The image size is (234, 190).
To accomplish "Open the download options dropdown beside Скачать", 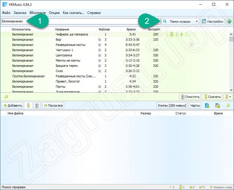I will tap(228, 97).
